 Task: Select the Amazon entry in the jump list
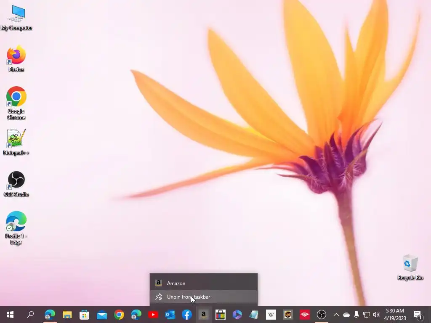click(x=203, y=283)
